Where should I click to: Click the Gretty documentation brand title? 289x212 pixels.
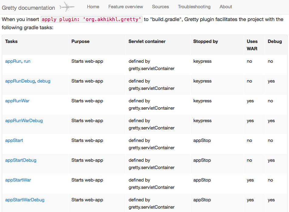click(29, 8)
